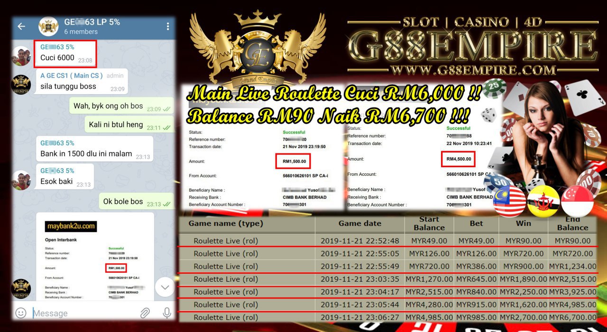This screenshot has height=332, width=607.
Task: Tap the microphone voice message icon
Action: (x=166, y=313)
